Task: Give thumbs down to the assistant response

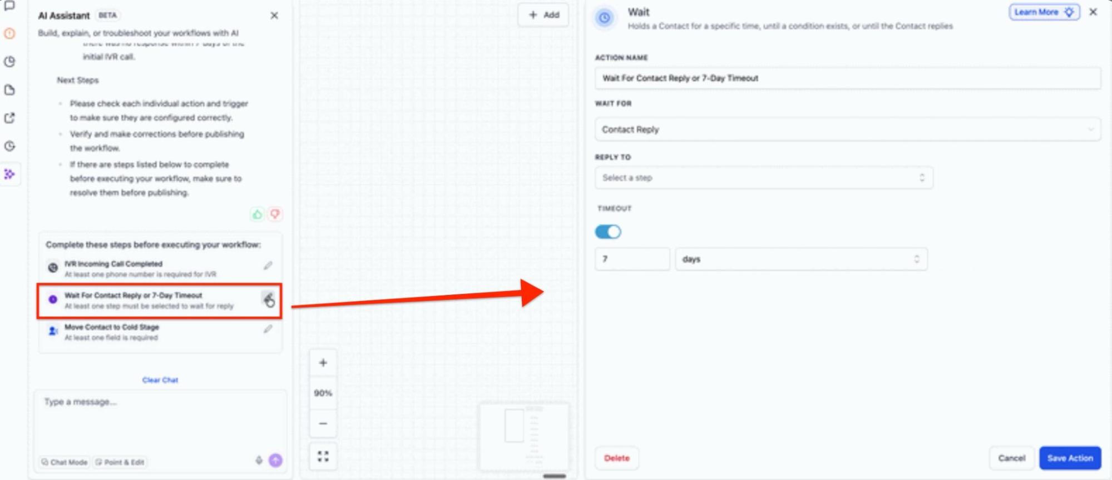Action: pos(275,214)
